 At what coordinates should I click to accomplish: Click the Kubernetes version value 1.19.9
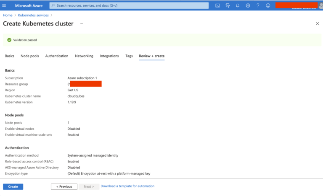pos(71,102)
